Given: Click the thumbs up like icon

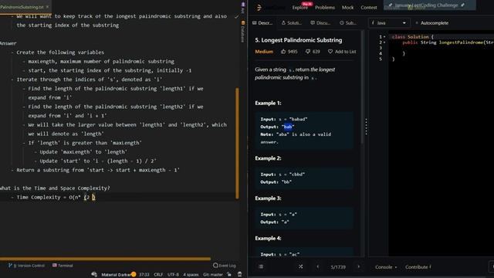Looking at the screenshot, I should (x=283, y=52).
